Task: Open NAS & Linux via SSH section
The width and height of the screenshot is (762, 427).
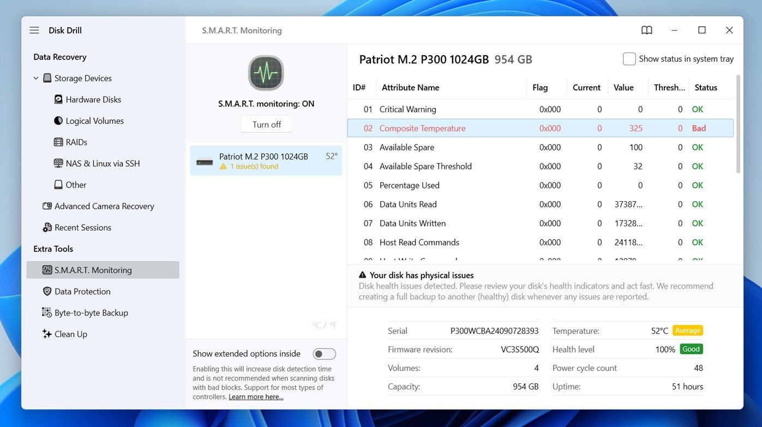Action: point(103,163)
